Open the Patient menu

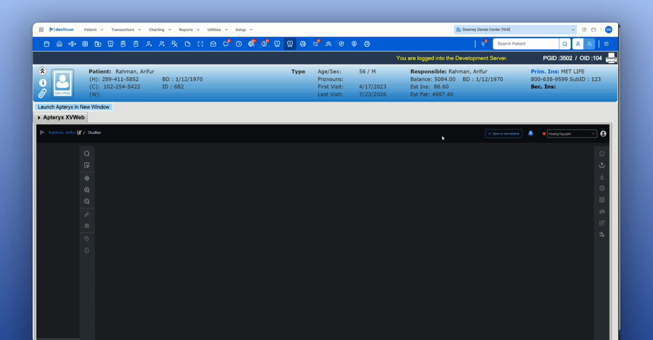94,30
